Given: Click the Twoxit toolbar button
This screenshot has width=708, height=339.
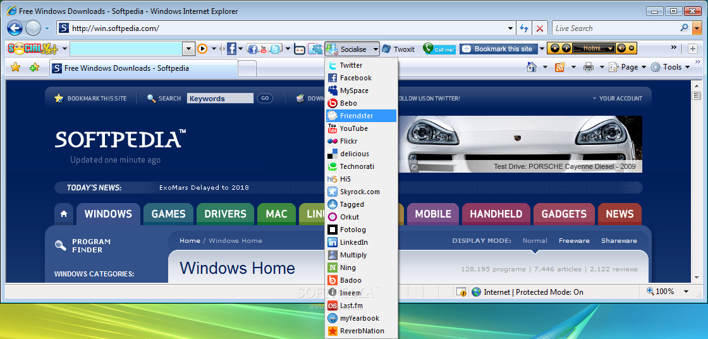Looking at the screenshot, I should pos(398,49).
